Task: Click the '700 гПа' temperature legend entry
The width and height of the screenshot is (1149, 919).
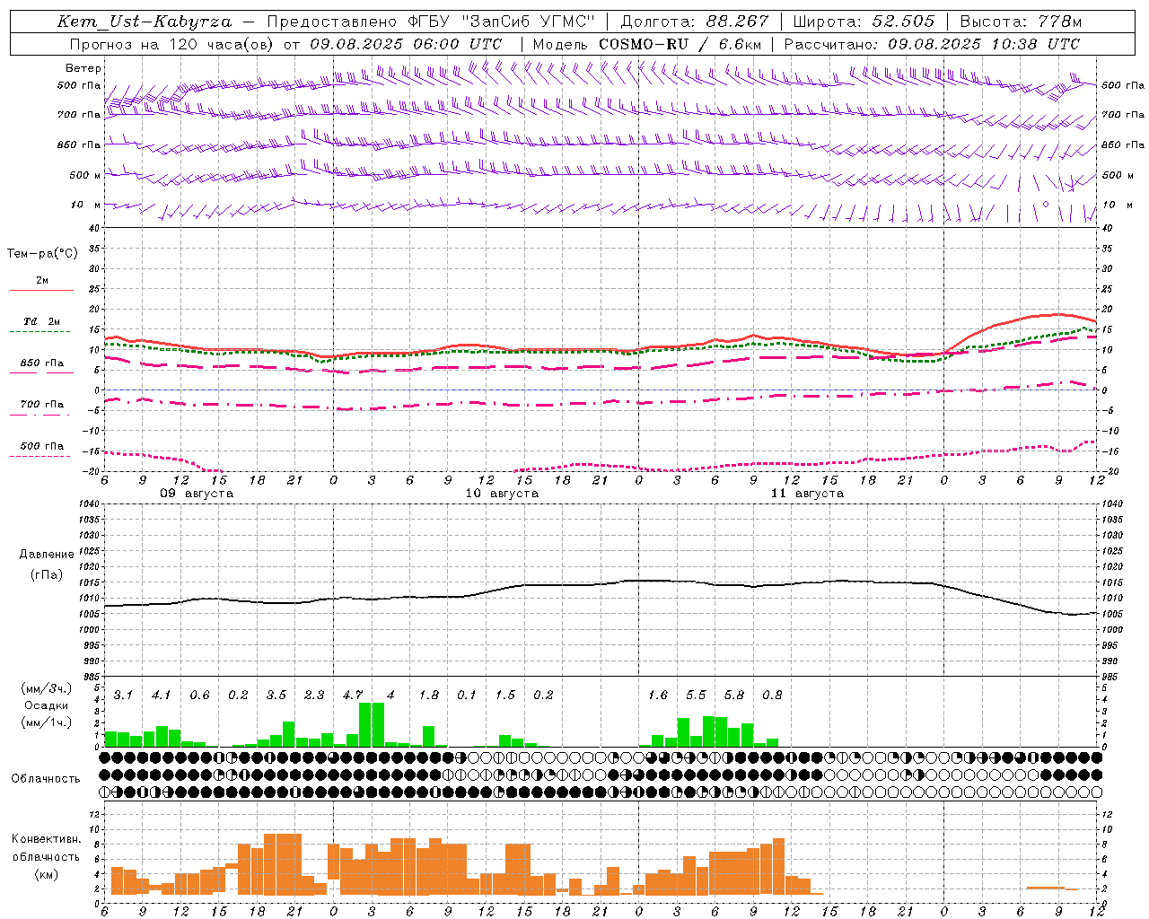Action: [x=41, y=405]
